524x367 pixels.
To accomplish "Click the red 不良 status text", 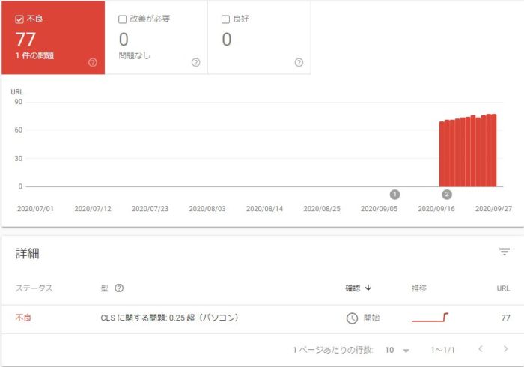I will [x=23, y=318].
